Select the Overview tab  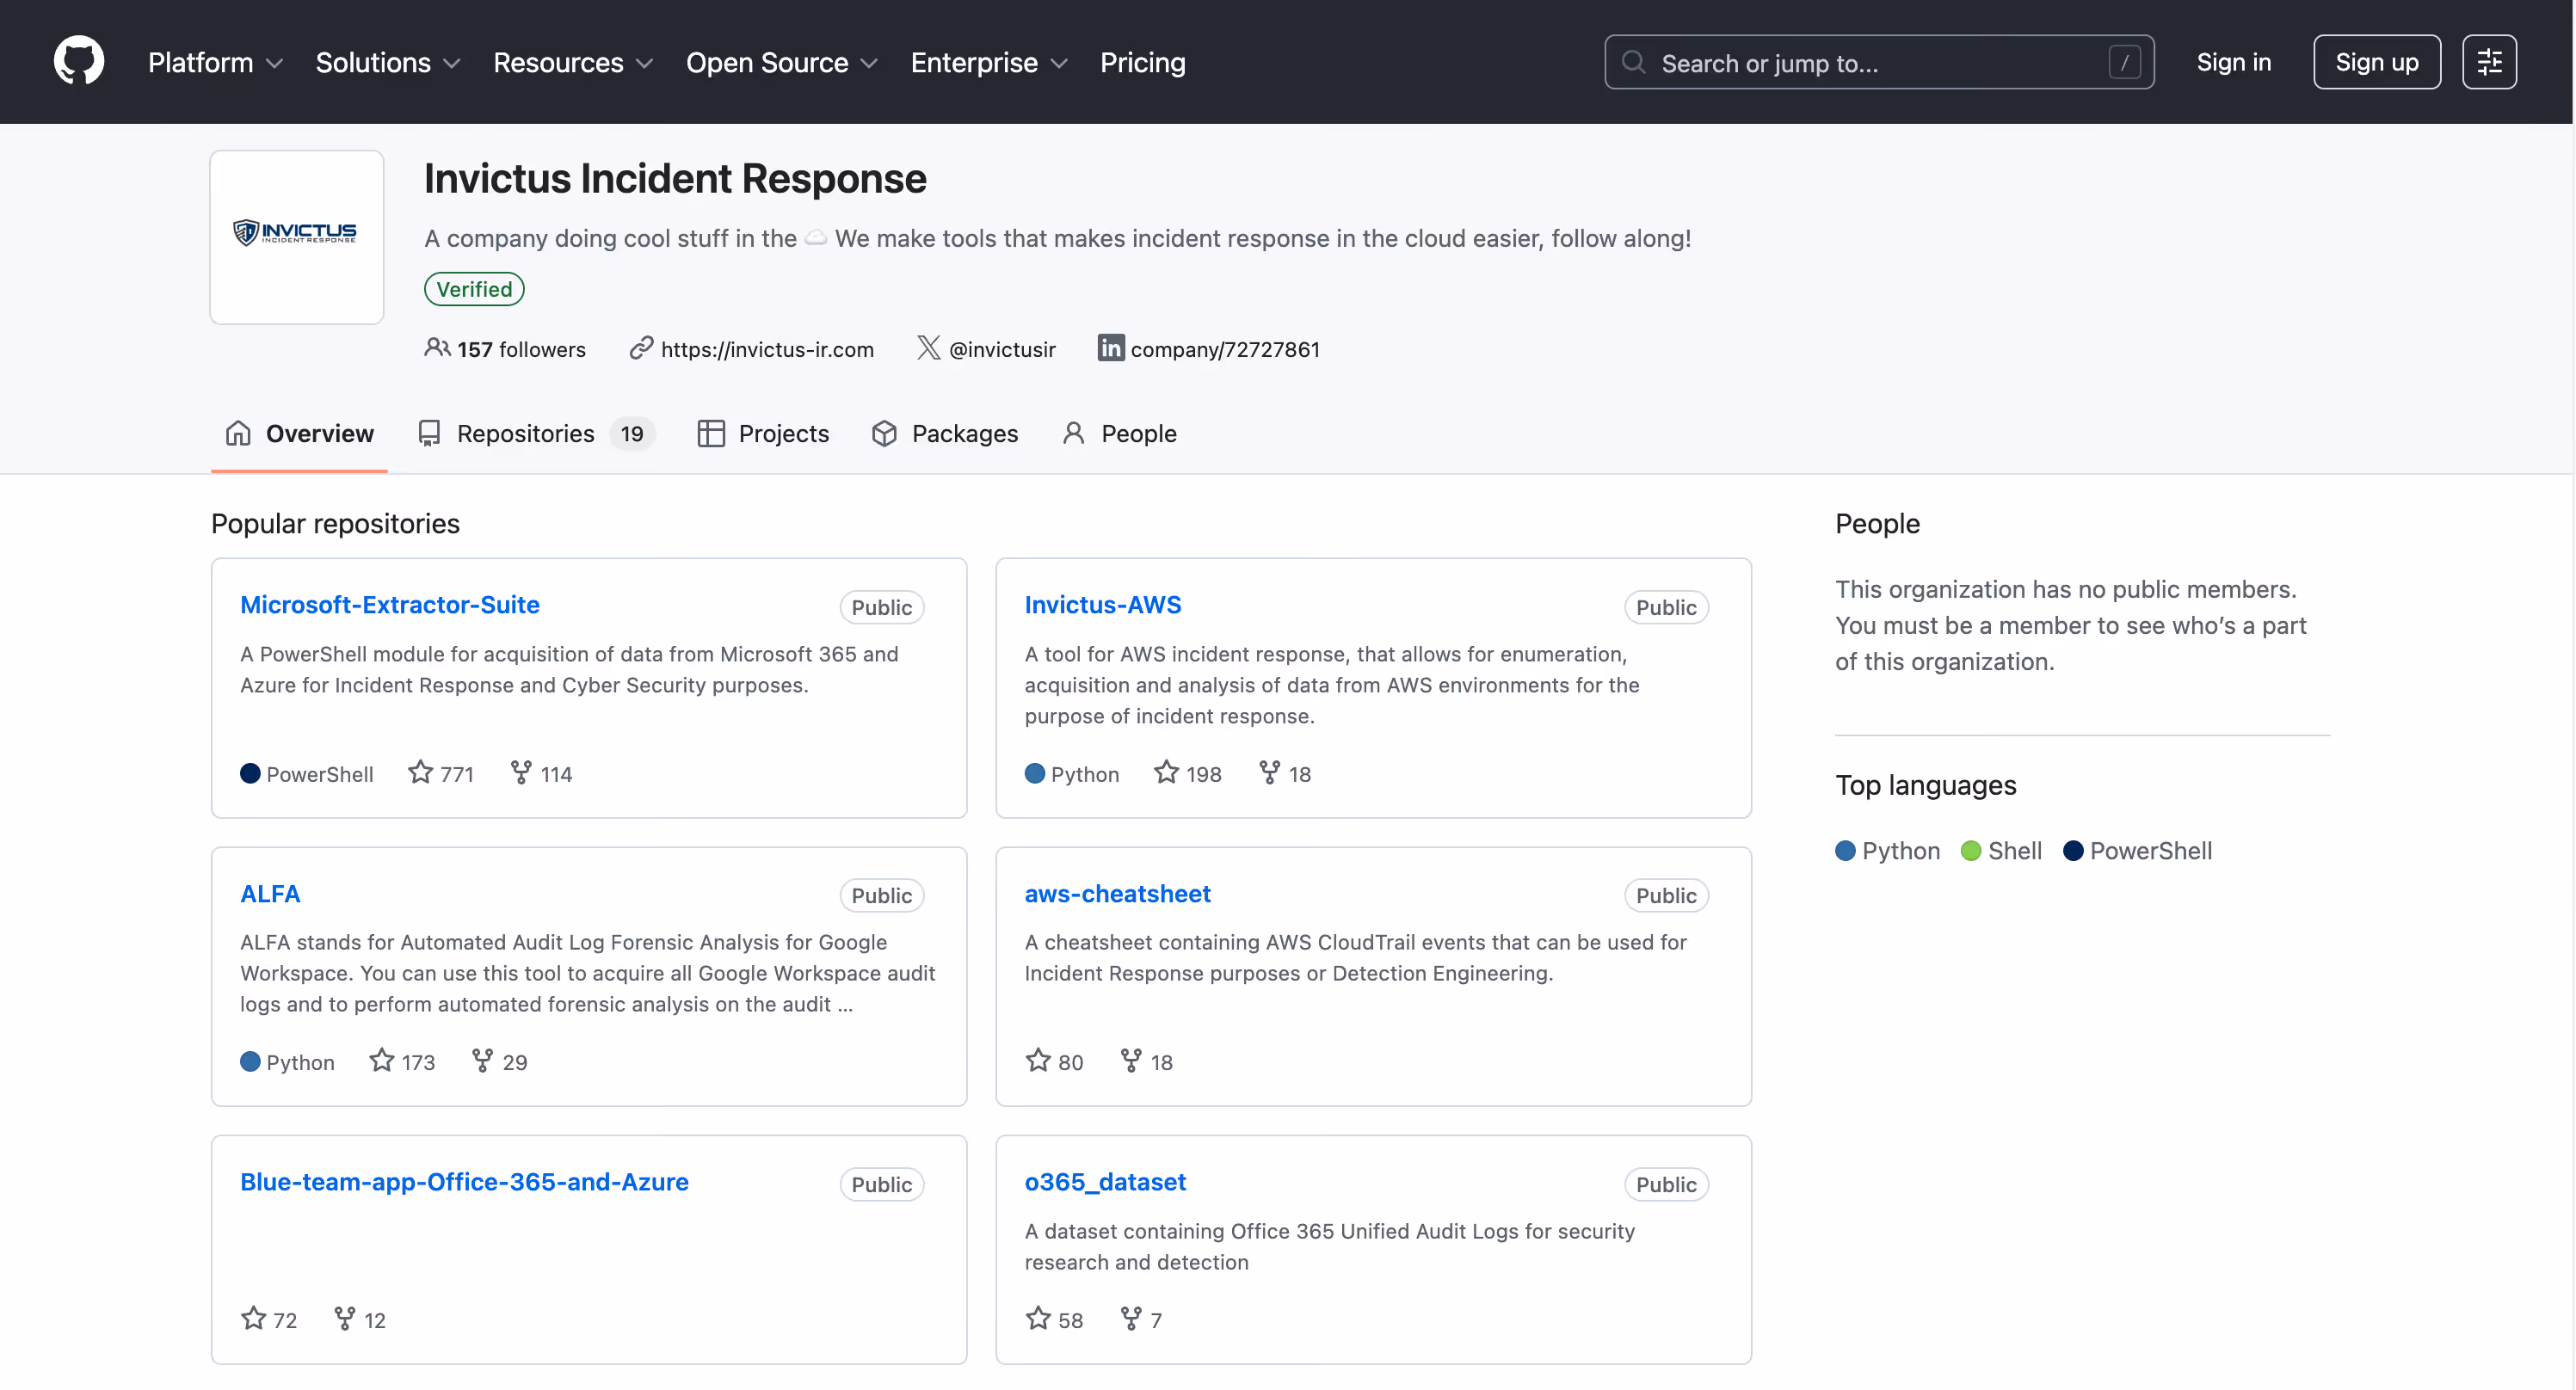(299, 433)
